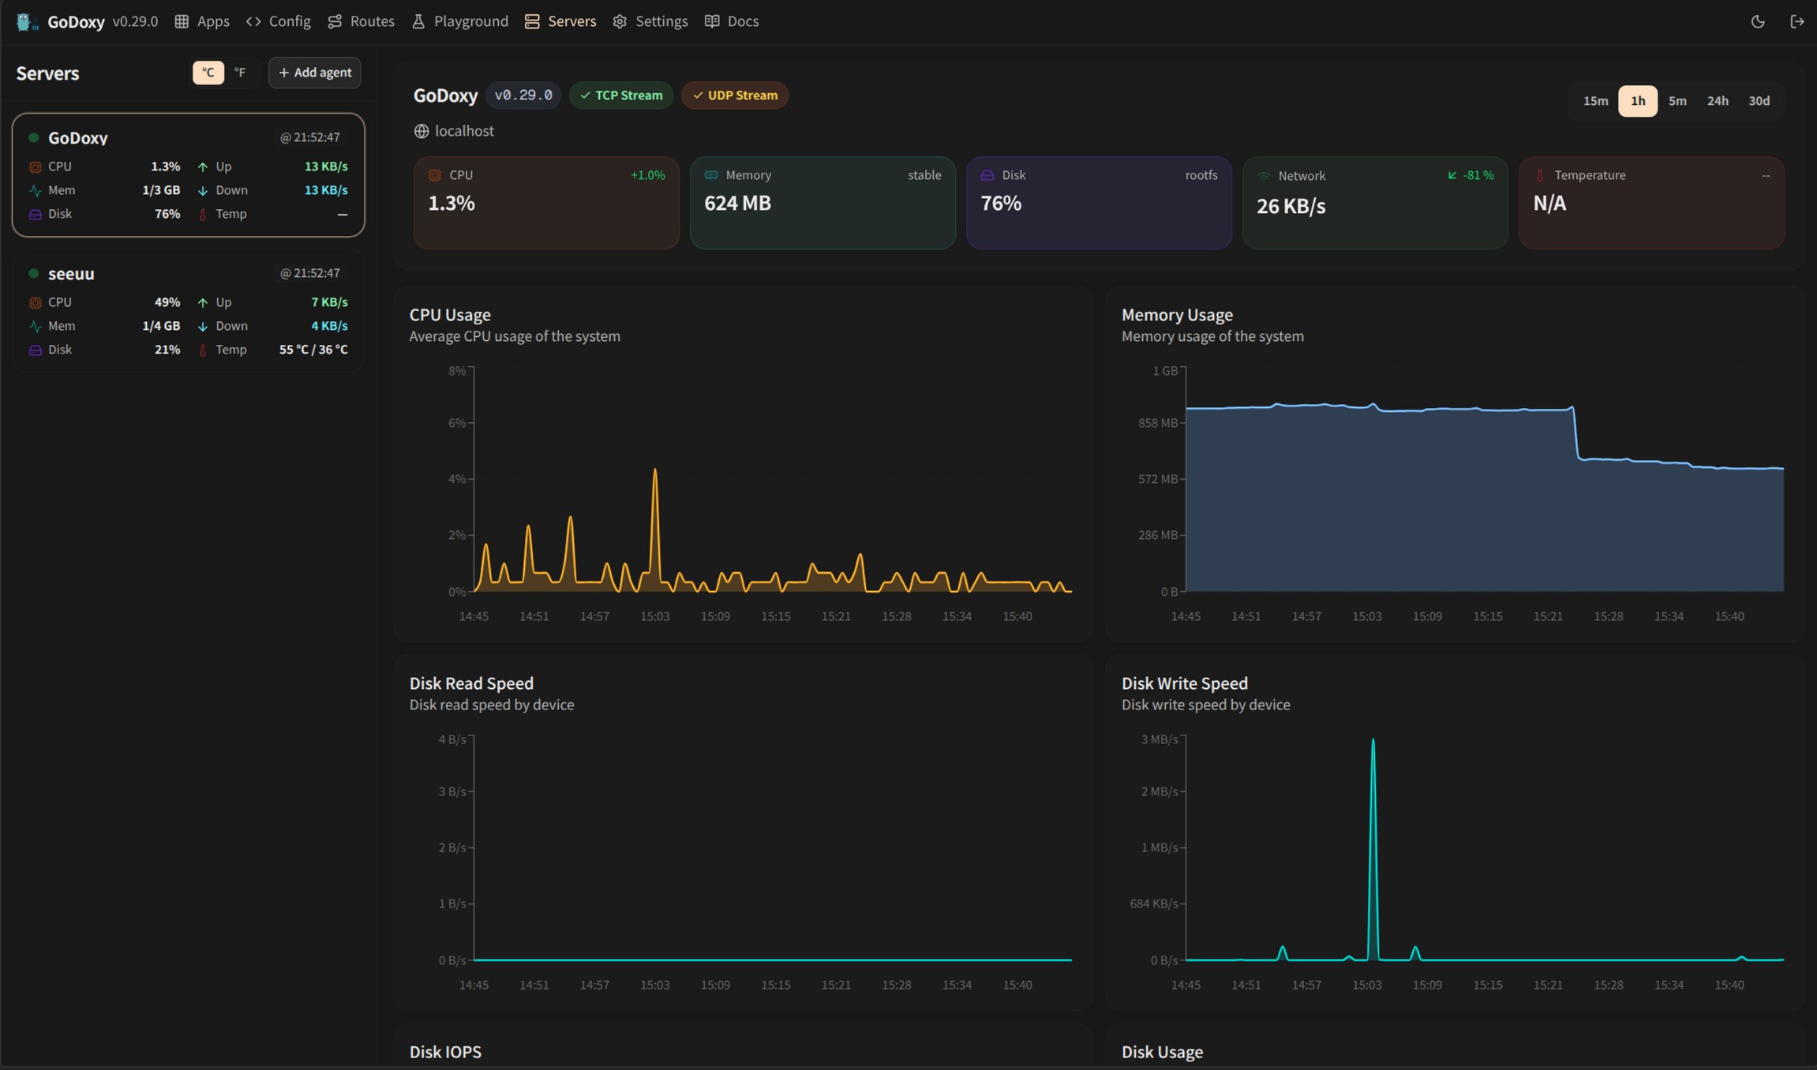Select the seeuu server card in the sidebar
This screenshot has height=1070, width=1817.
click(188, 311)
